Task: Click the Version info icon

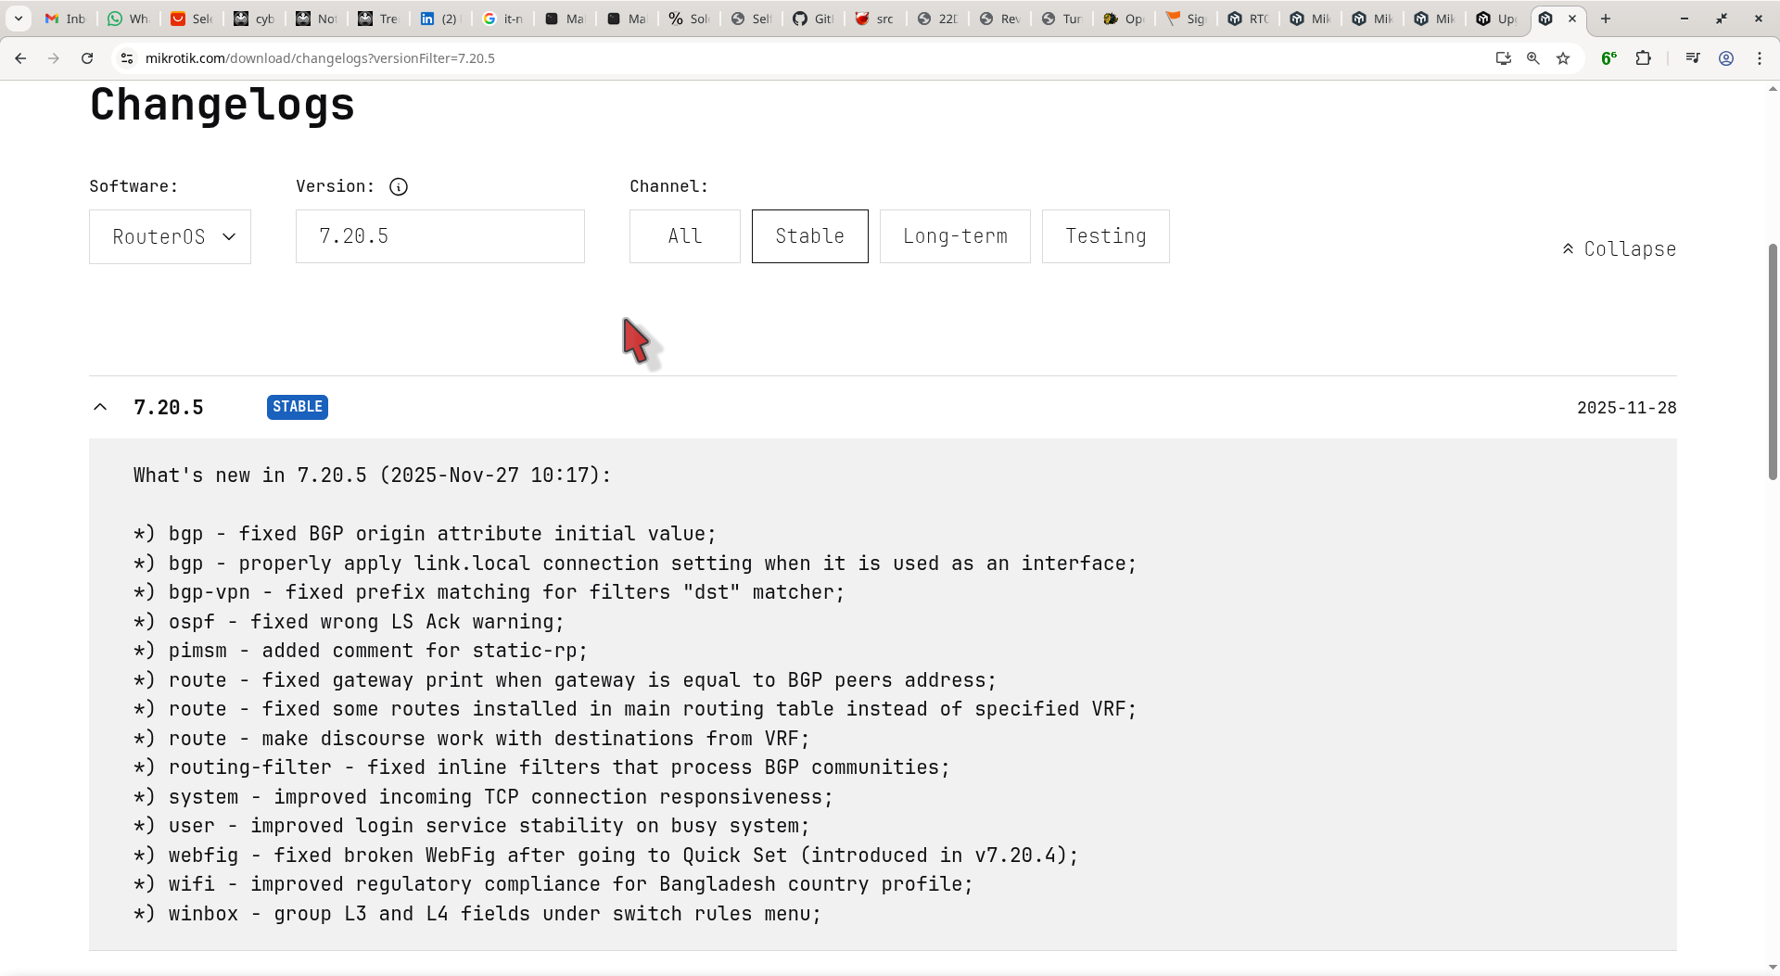Action: (x=399, y=187)
